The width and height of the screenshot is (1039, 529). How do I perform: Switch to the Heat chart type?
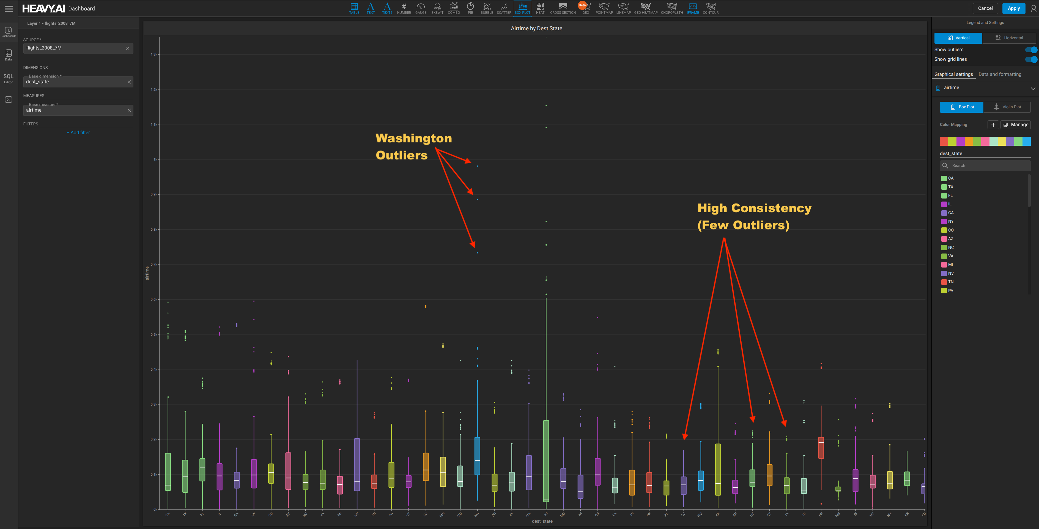540,8
